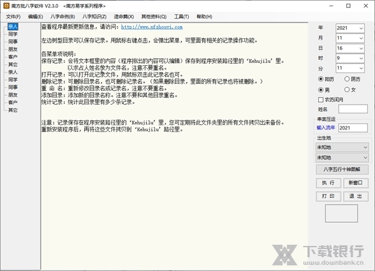Minimize the 南方批八字软件 window
The width and height of the screenshot is (375, 271).
[x=331, y=6]
